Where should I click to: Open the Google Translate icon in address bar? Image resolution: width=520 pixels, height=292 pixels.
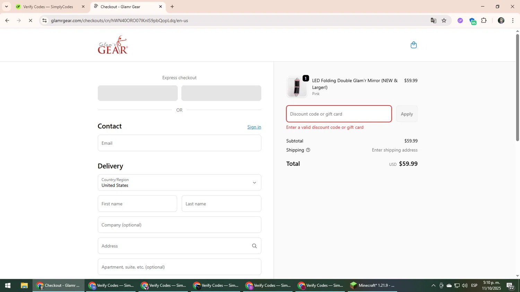coord(433,20)
